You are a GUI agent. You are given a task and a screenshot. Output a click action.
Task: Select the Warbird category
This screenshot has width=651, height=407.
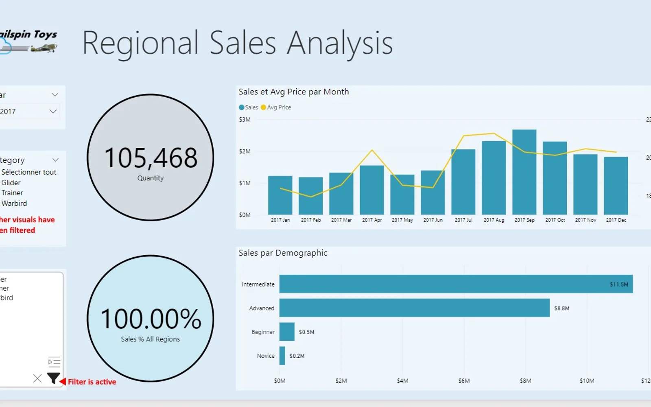pos(14,203)
